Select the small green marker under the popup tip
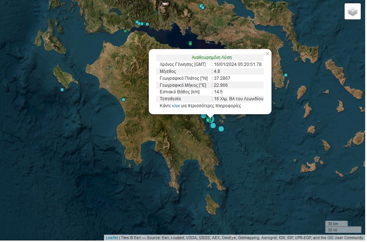Viewport: 367px width, 242px height. (208, 120)
